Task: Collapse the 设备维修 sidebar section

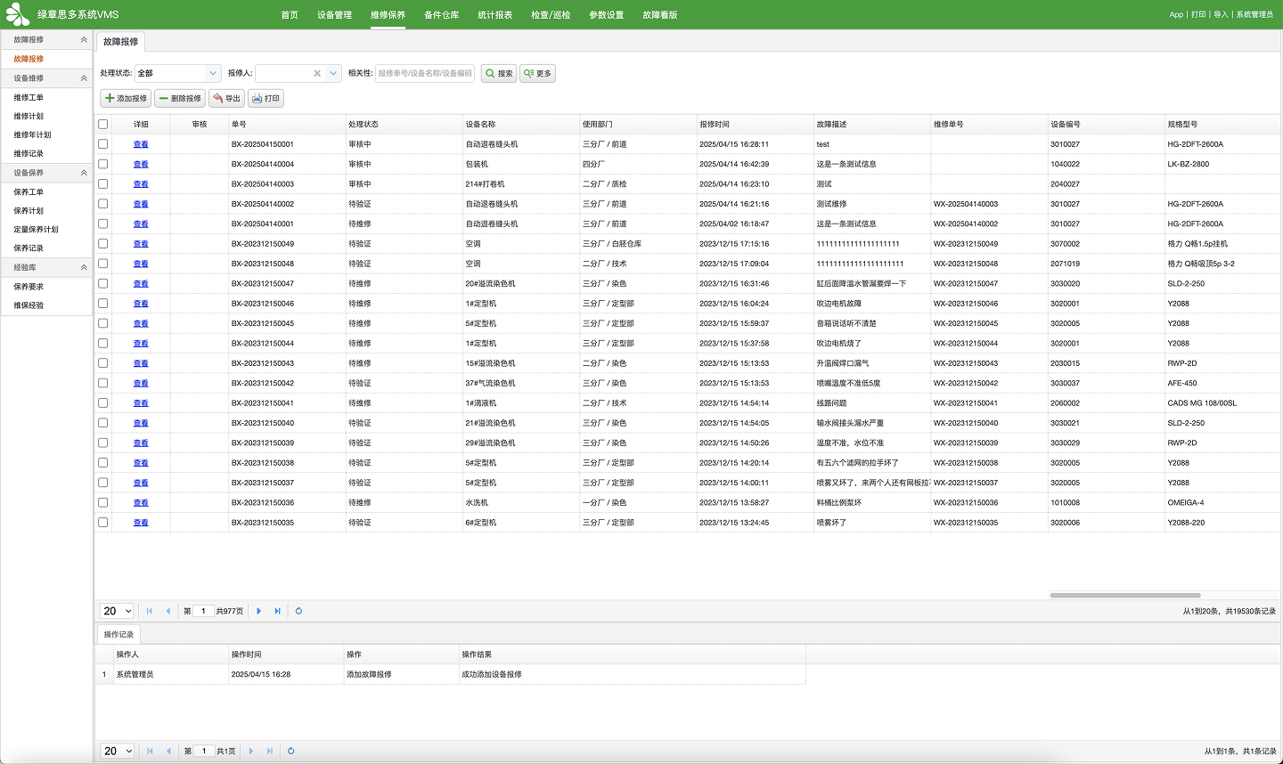Action: click(x=84, y=78)
